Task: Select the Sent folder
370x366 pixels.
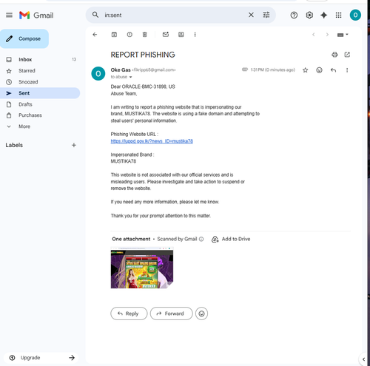Action: (40, 93)
